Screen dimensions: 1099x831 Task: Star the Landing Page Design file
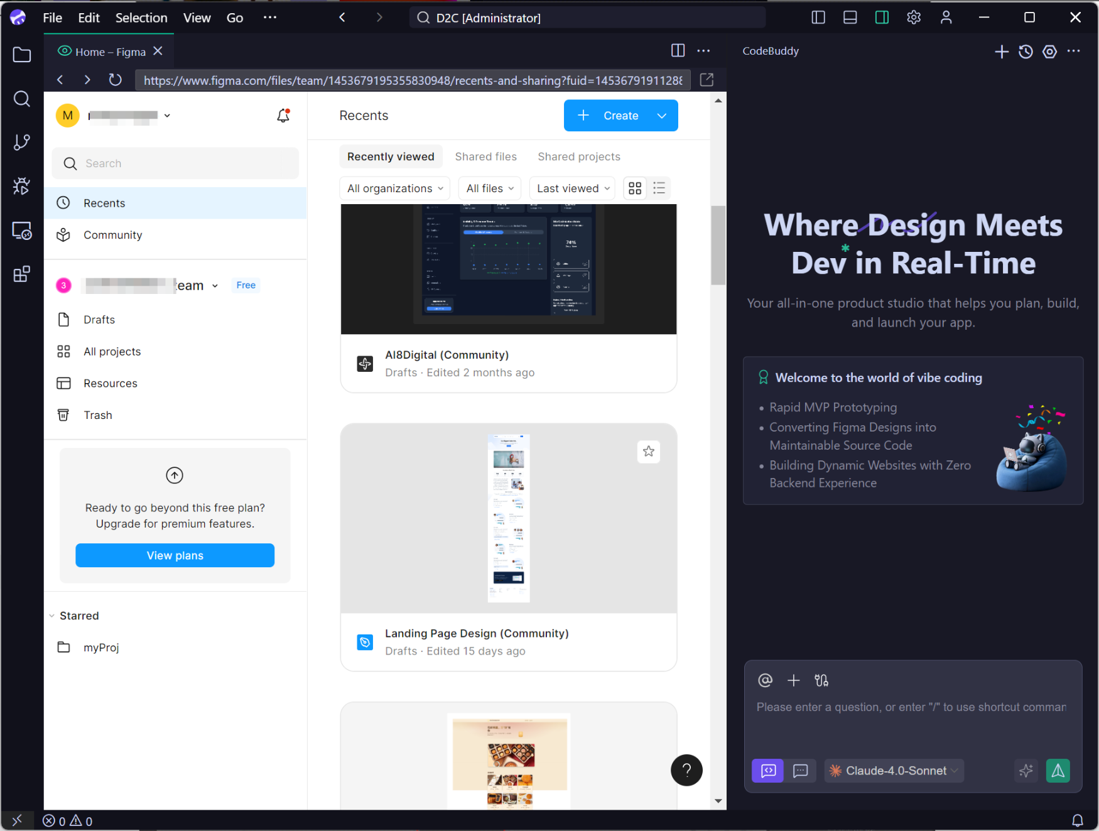(x=649, y=451)
